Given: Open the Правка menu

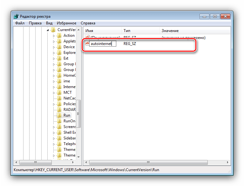Looking at the screenshot, I should (35, 23).
